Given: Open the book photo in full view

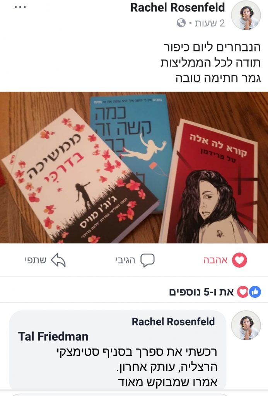Looking at the screenshot, I should pyautogui.click(x=134, y=167).
